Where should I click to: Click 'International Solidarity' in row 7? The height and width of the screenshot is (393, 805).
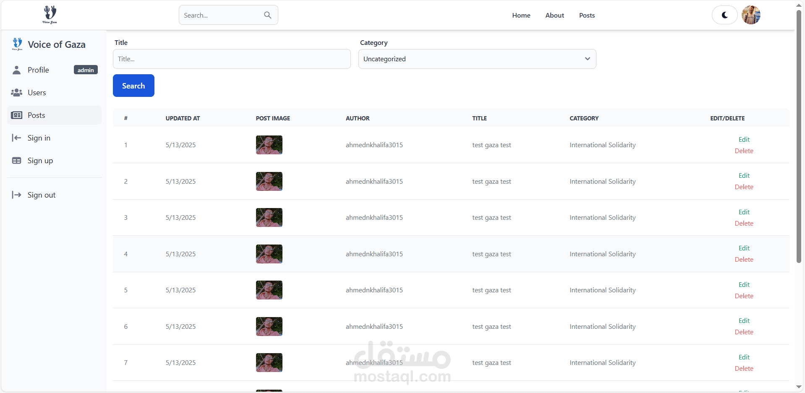602,363
